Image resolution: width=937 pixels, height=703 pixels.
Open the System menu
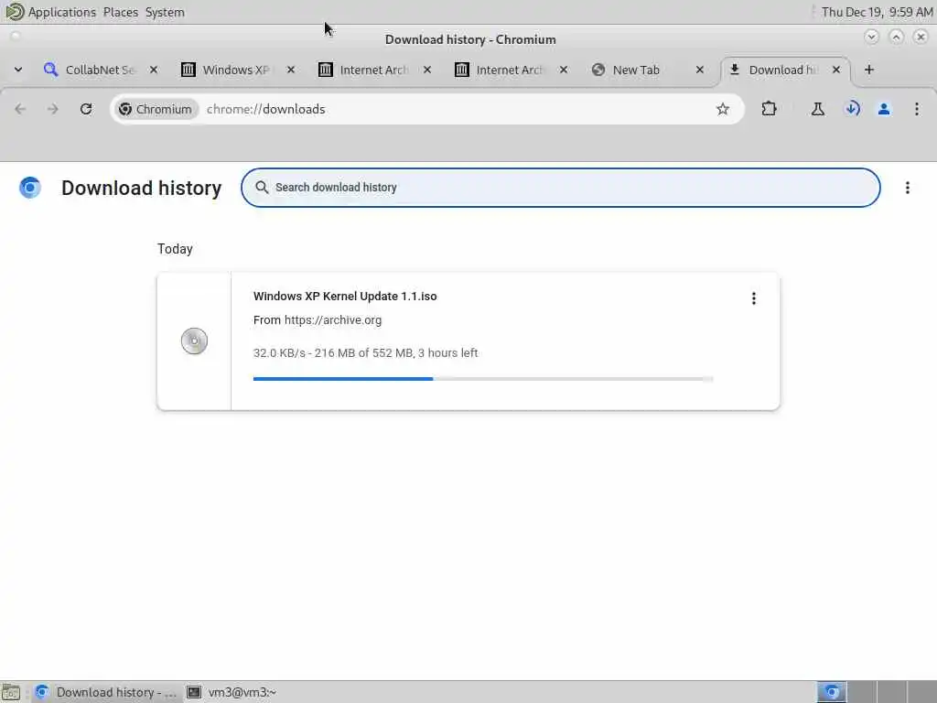pyautogui.click(x=165, y=12)
